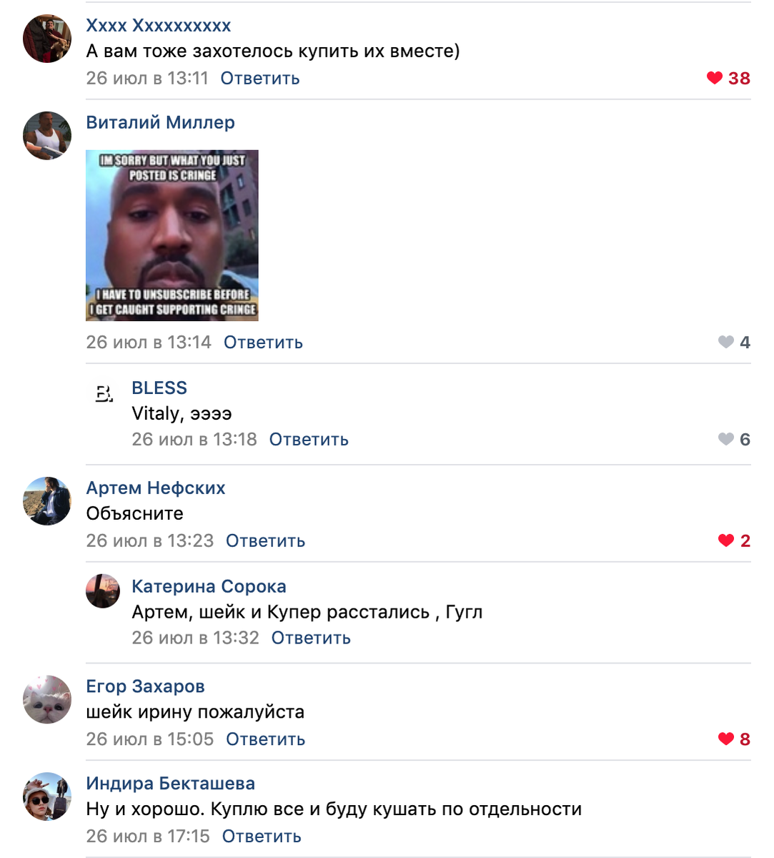The width and height of the screenshot is (774, 858).
Task: Open Егор Захаров profile name link
Action: click(x=145, y=686)
